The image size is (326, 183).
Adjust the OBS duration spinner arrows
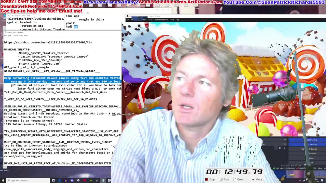tap(285, 144)
